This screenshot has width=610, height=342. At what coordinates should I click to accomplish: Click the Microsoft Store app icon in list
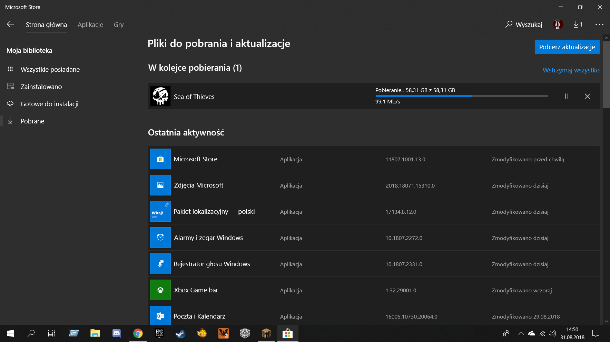(x=160, y=159)
